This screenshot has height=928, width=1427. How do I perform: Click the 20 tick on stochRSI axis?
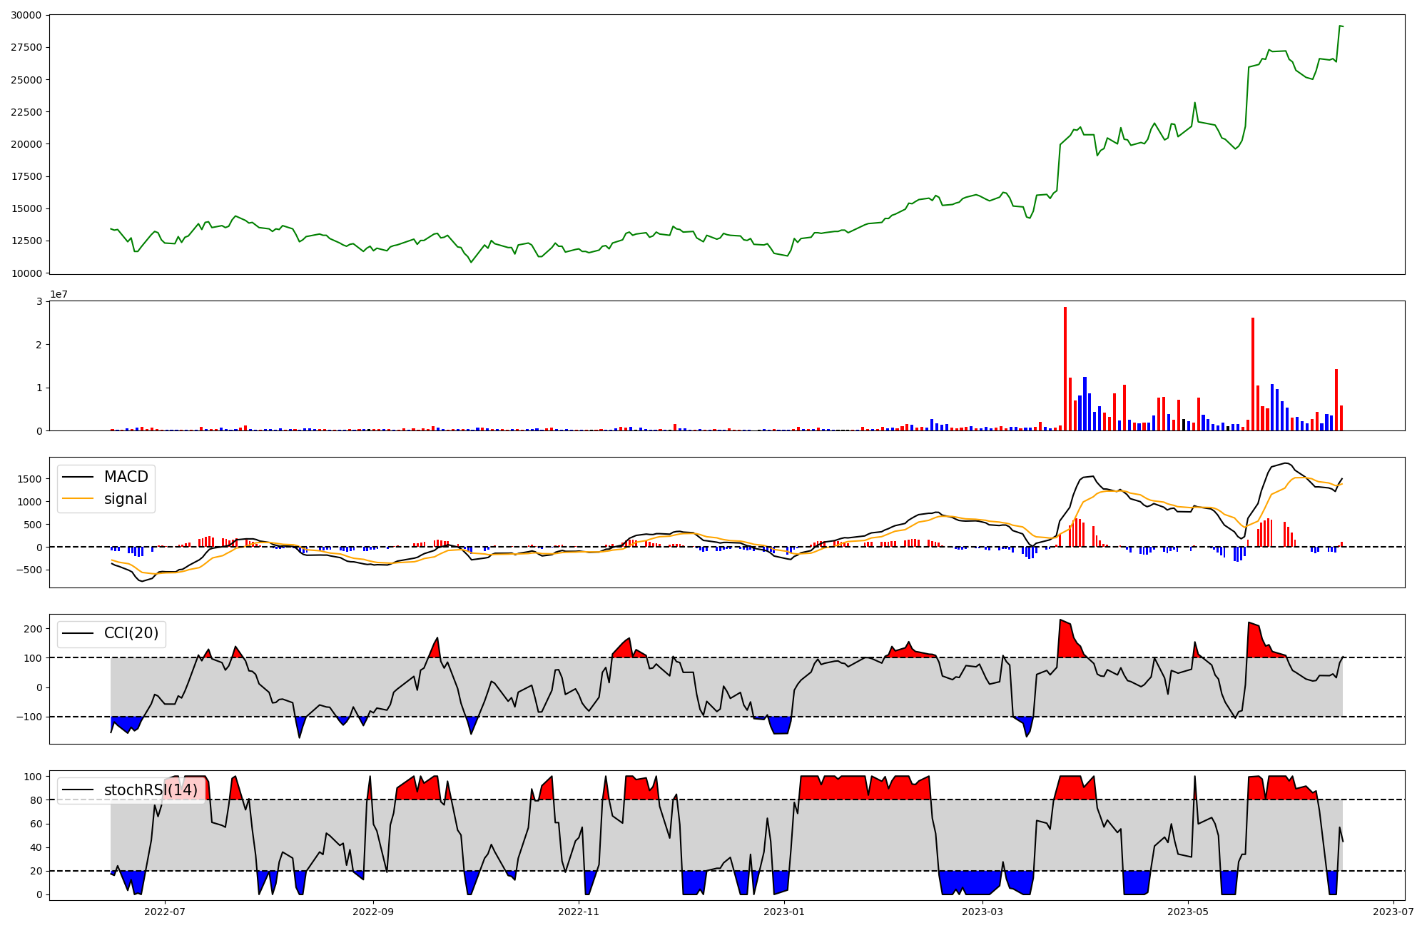37,871
